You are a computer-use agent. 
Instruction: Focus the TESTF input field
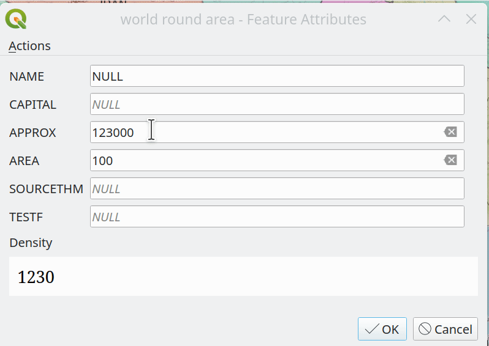click(x=276, y=217)
